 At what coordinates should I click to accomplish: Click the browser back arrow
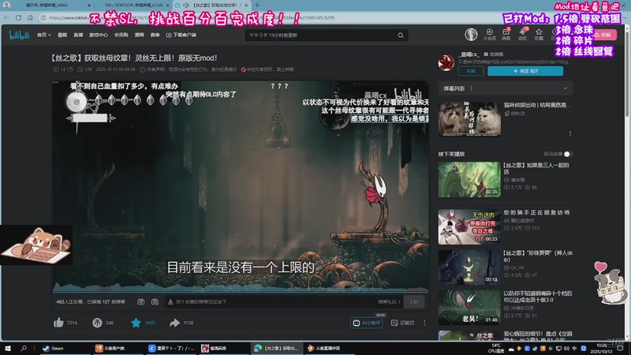6,17
